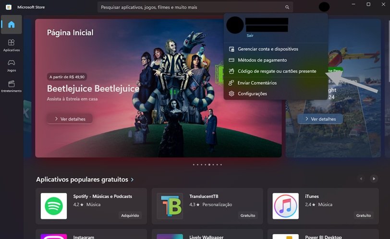Screen dimensions: 390x239
Task: Click the Personalização category under TranslucentTB
Action: tap(217, 205)
